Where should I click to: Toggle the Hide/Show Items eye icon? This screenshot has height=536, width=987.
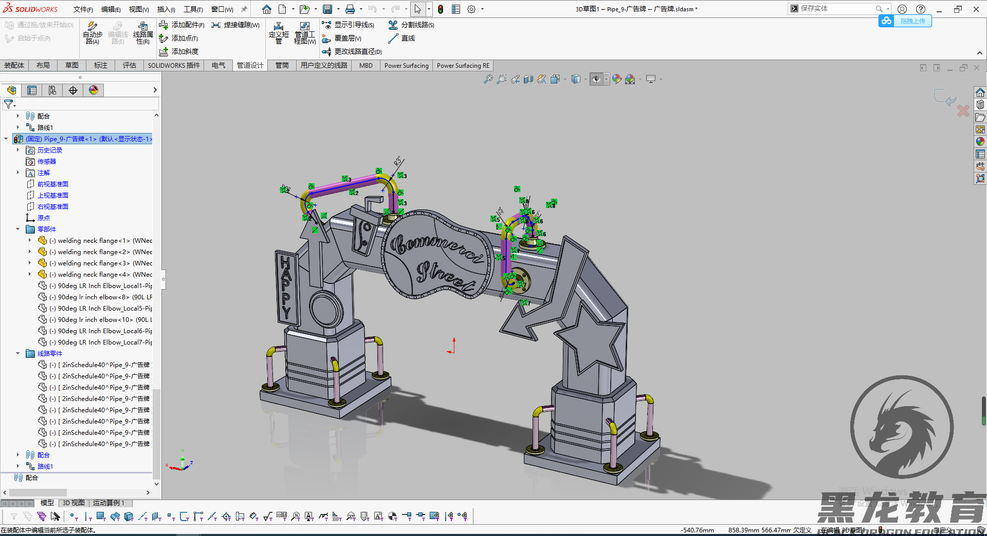click(596, 79)
